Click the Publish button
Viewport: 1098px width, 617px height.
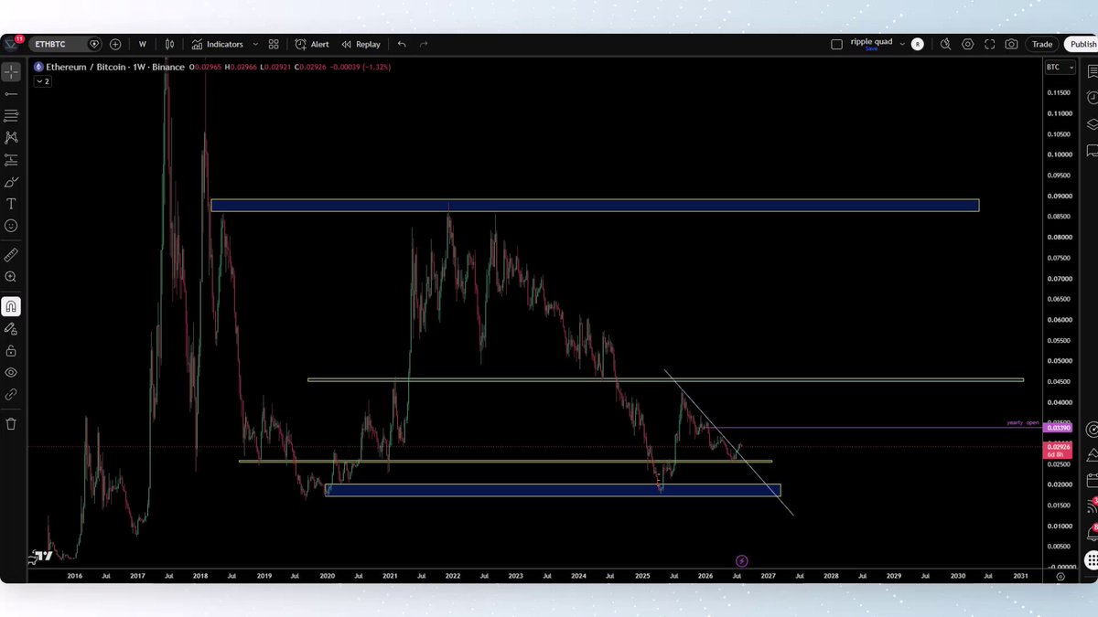1082,44
